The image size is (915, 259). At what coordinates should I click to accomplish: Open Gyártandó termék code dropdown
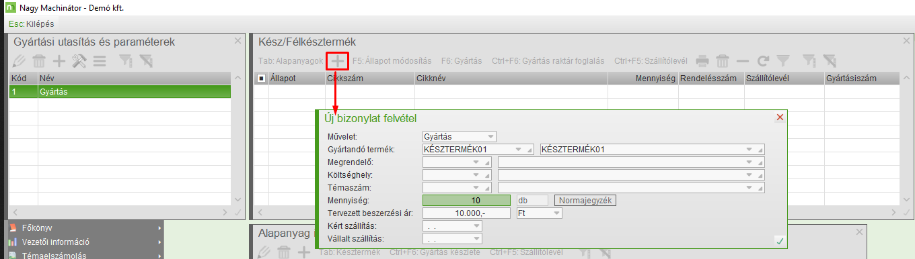pos(518,150)
